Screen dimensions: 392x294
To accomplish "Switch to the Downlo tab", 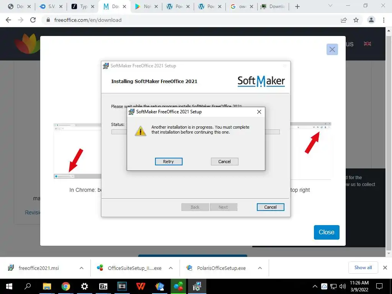I will 273,7.
